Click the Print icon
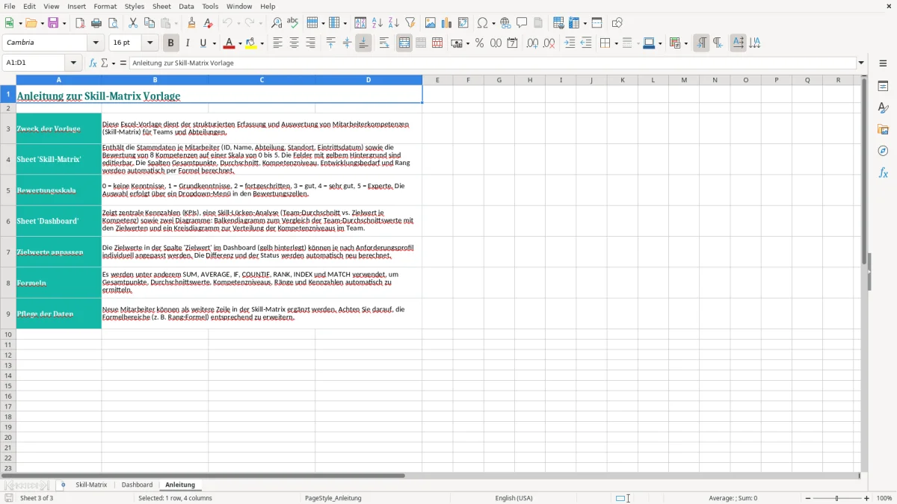897x504 pixels. pyautogui.click(x=96, y=23)
